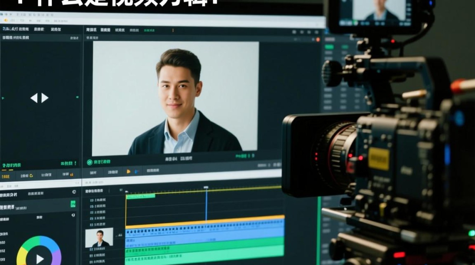Image resolution: width=475 pixels, height=265 pixels.
Task: Select the green highlighted tab above the preview
Action: (149, 30)
